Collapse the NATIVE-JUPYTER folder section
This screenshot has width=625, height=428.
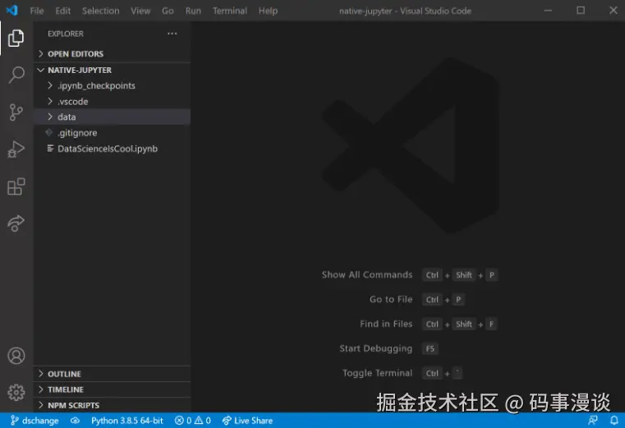pos(113,70)
